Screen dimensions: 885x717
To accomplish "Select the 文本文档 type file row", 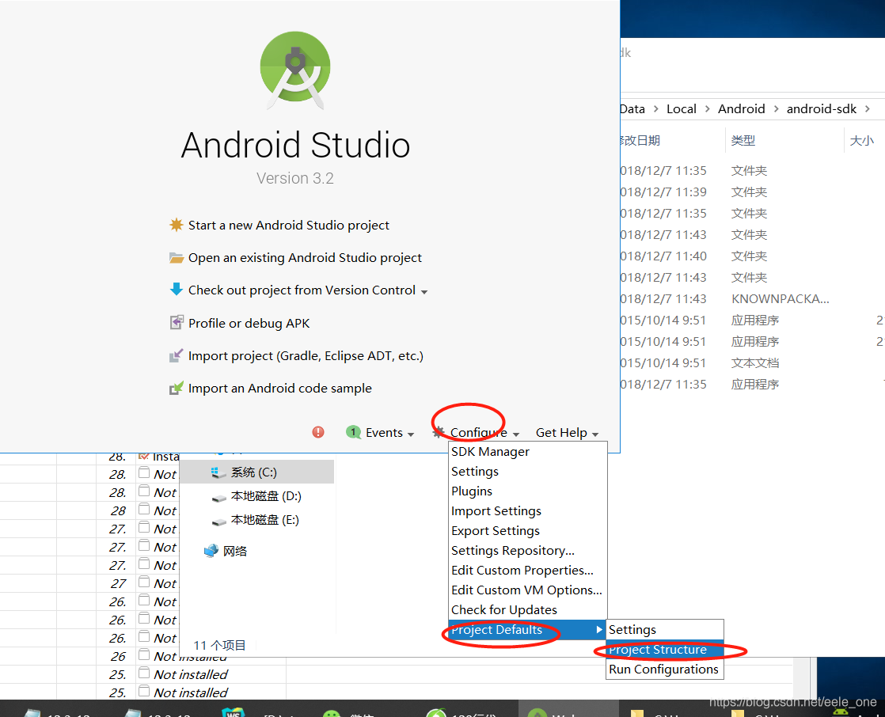I will coord(752,363).
